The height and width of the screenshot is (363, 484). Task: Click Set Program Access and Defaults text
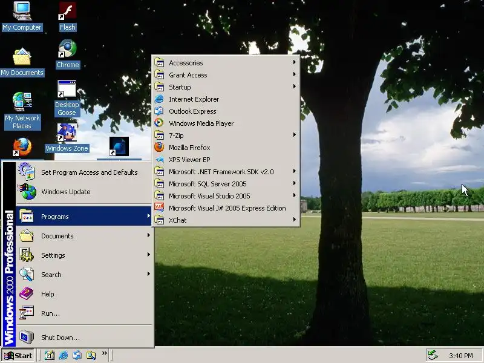[89, 172]
